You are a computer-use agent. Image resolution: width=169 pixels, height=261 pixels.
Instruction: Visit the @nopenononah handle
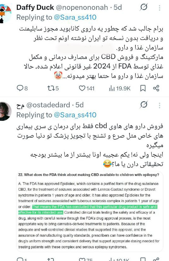click(82, 8)
